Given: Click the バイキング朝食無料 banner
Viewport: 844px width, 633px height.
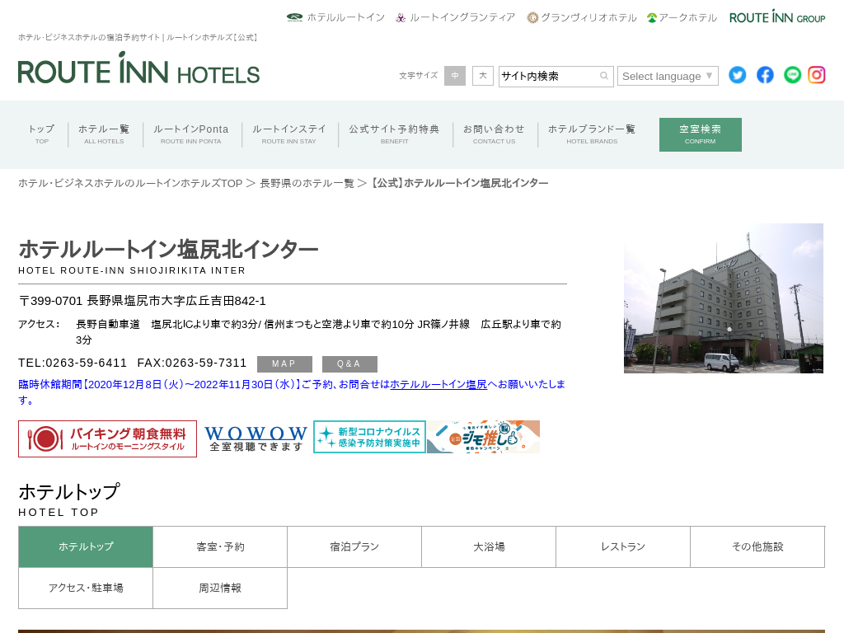Looking at the screenshot, I should coord(108,438).
